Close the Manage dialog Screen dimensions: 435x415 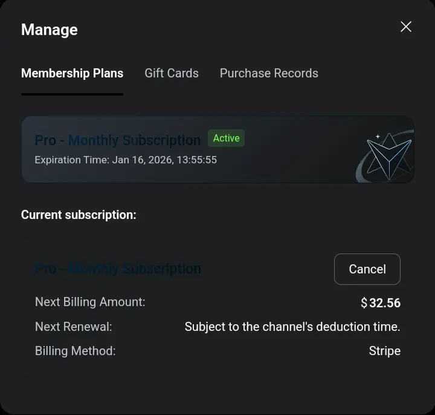(406, 27)
